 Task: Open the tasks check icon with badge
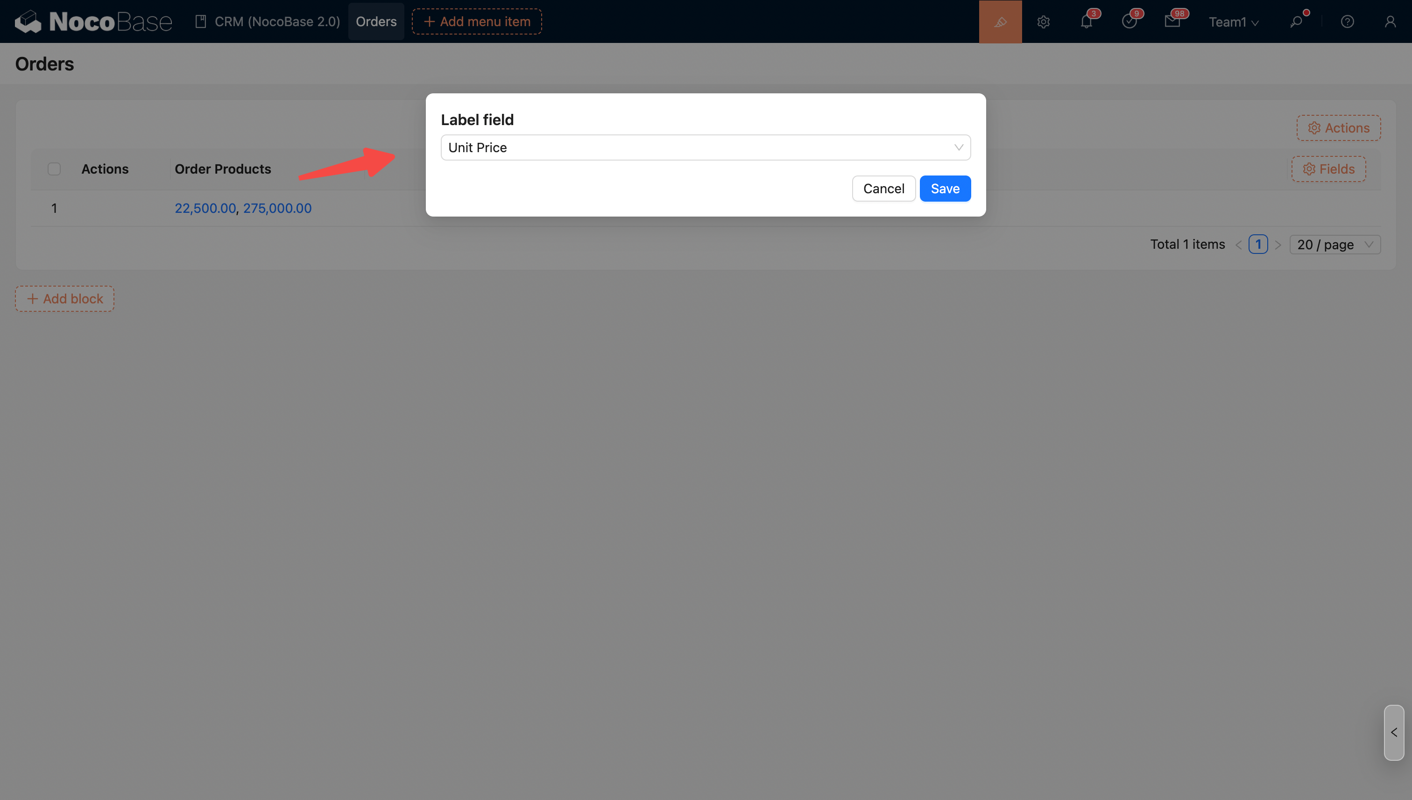point(1129,22)
